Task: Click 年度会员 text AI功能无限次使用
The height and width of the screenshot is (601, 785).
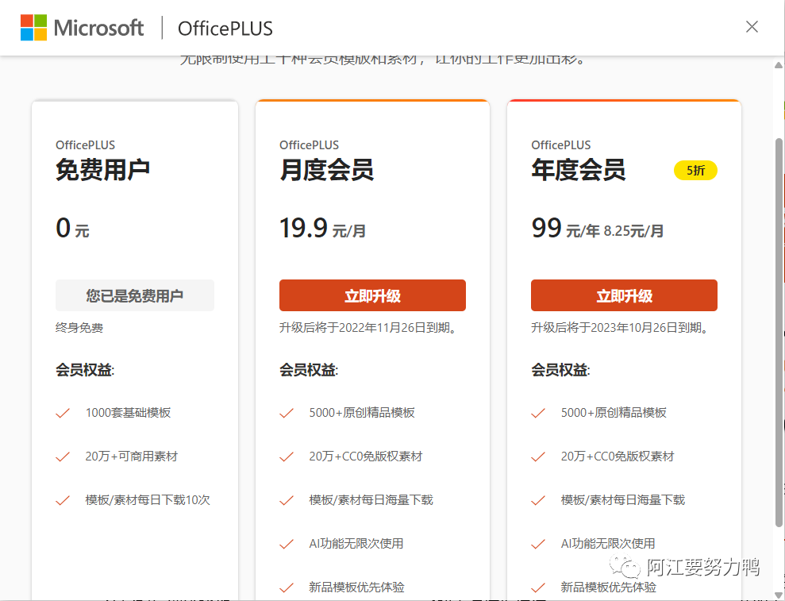Action: pyautogui.click(x=608, y=543)
